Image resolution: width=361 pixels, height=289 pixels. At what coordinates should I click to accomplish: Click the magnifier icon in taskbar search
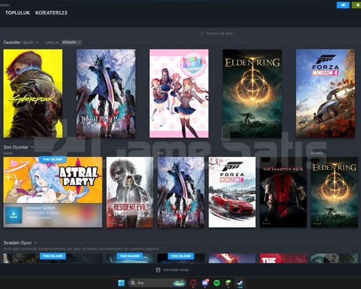click(x=133, y=283)
